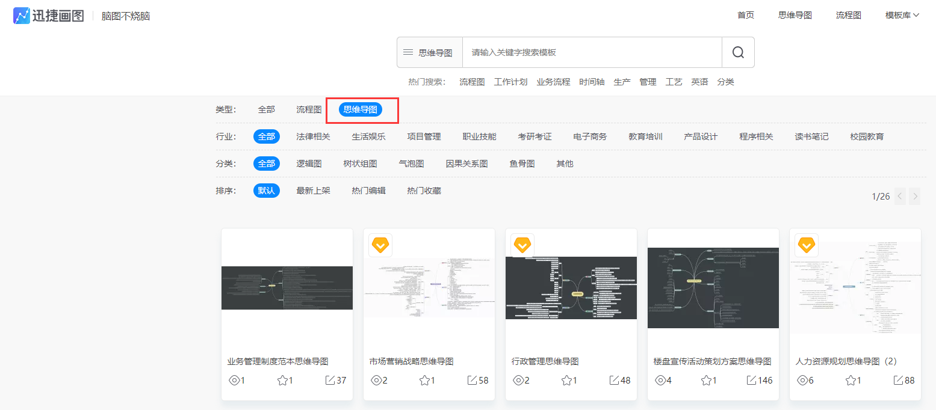This screenshot has height=410, width=936.
Task: Favorite the 市场营销战略思维导图 template via star
Action: (424, 381)
